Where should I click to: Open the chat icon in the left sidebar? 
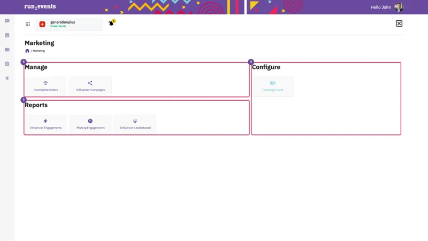7,21
